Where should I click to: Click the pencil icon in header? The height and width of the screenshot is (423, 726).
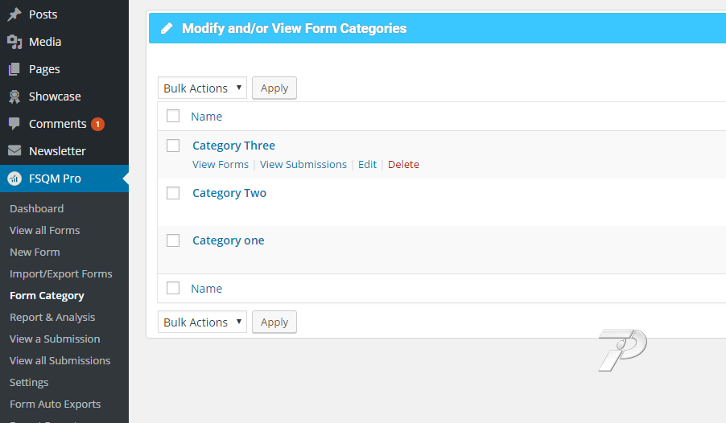tap(167, 29)
